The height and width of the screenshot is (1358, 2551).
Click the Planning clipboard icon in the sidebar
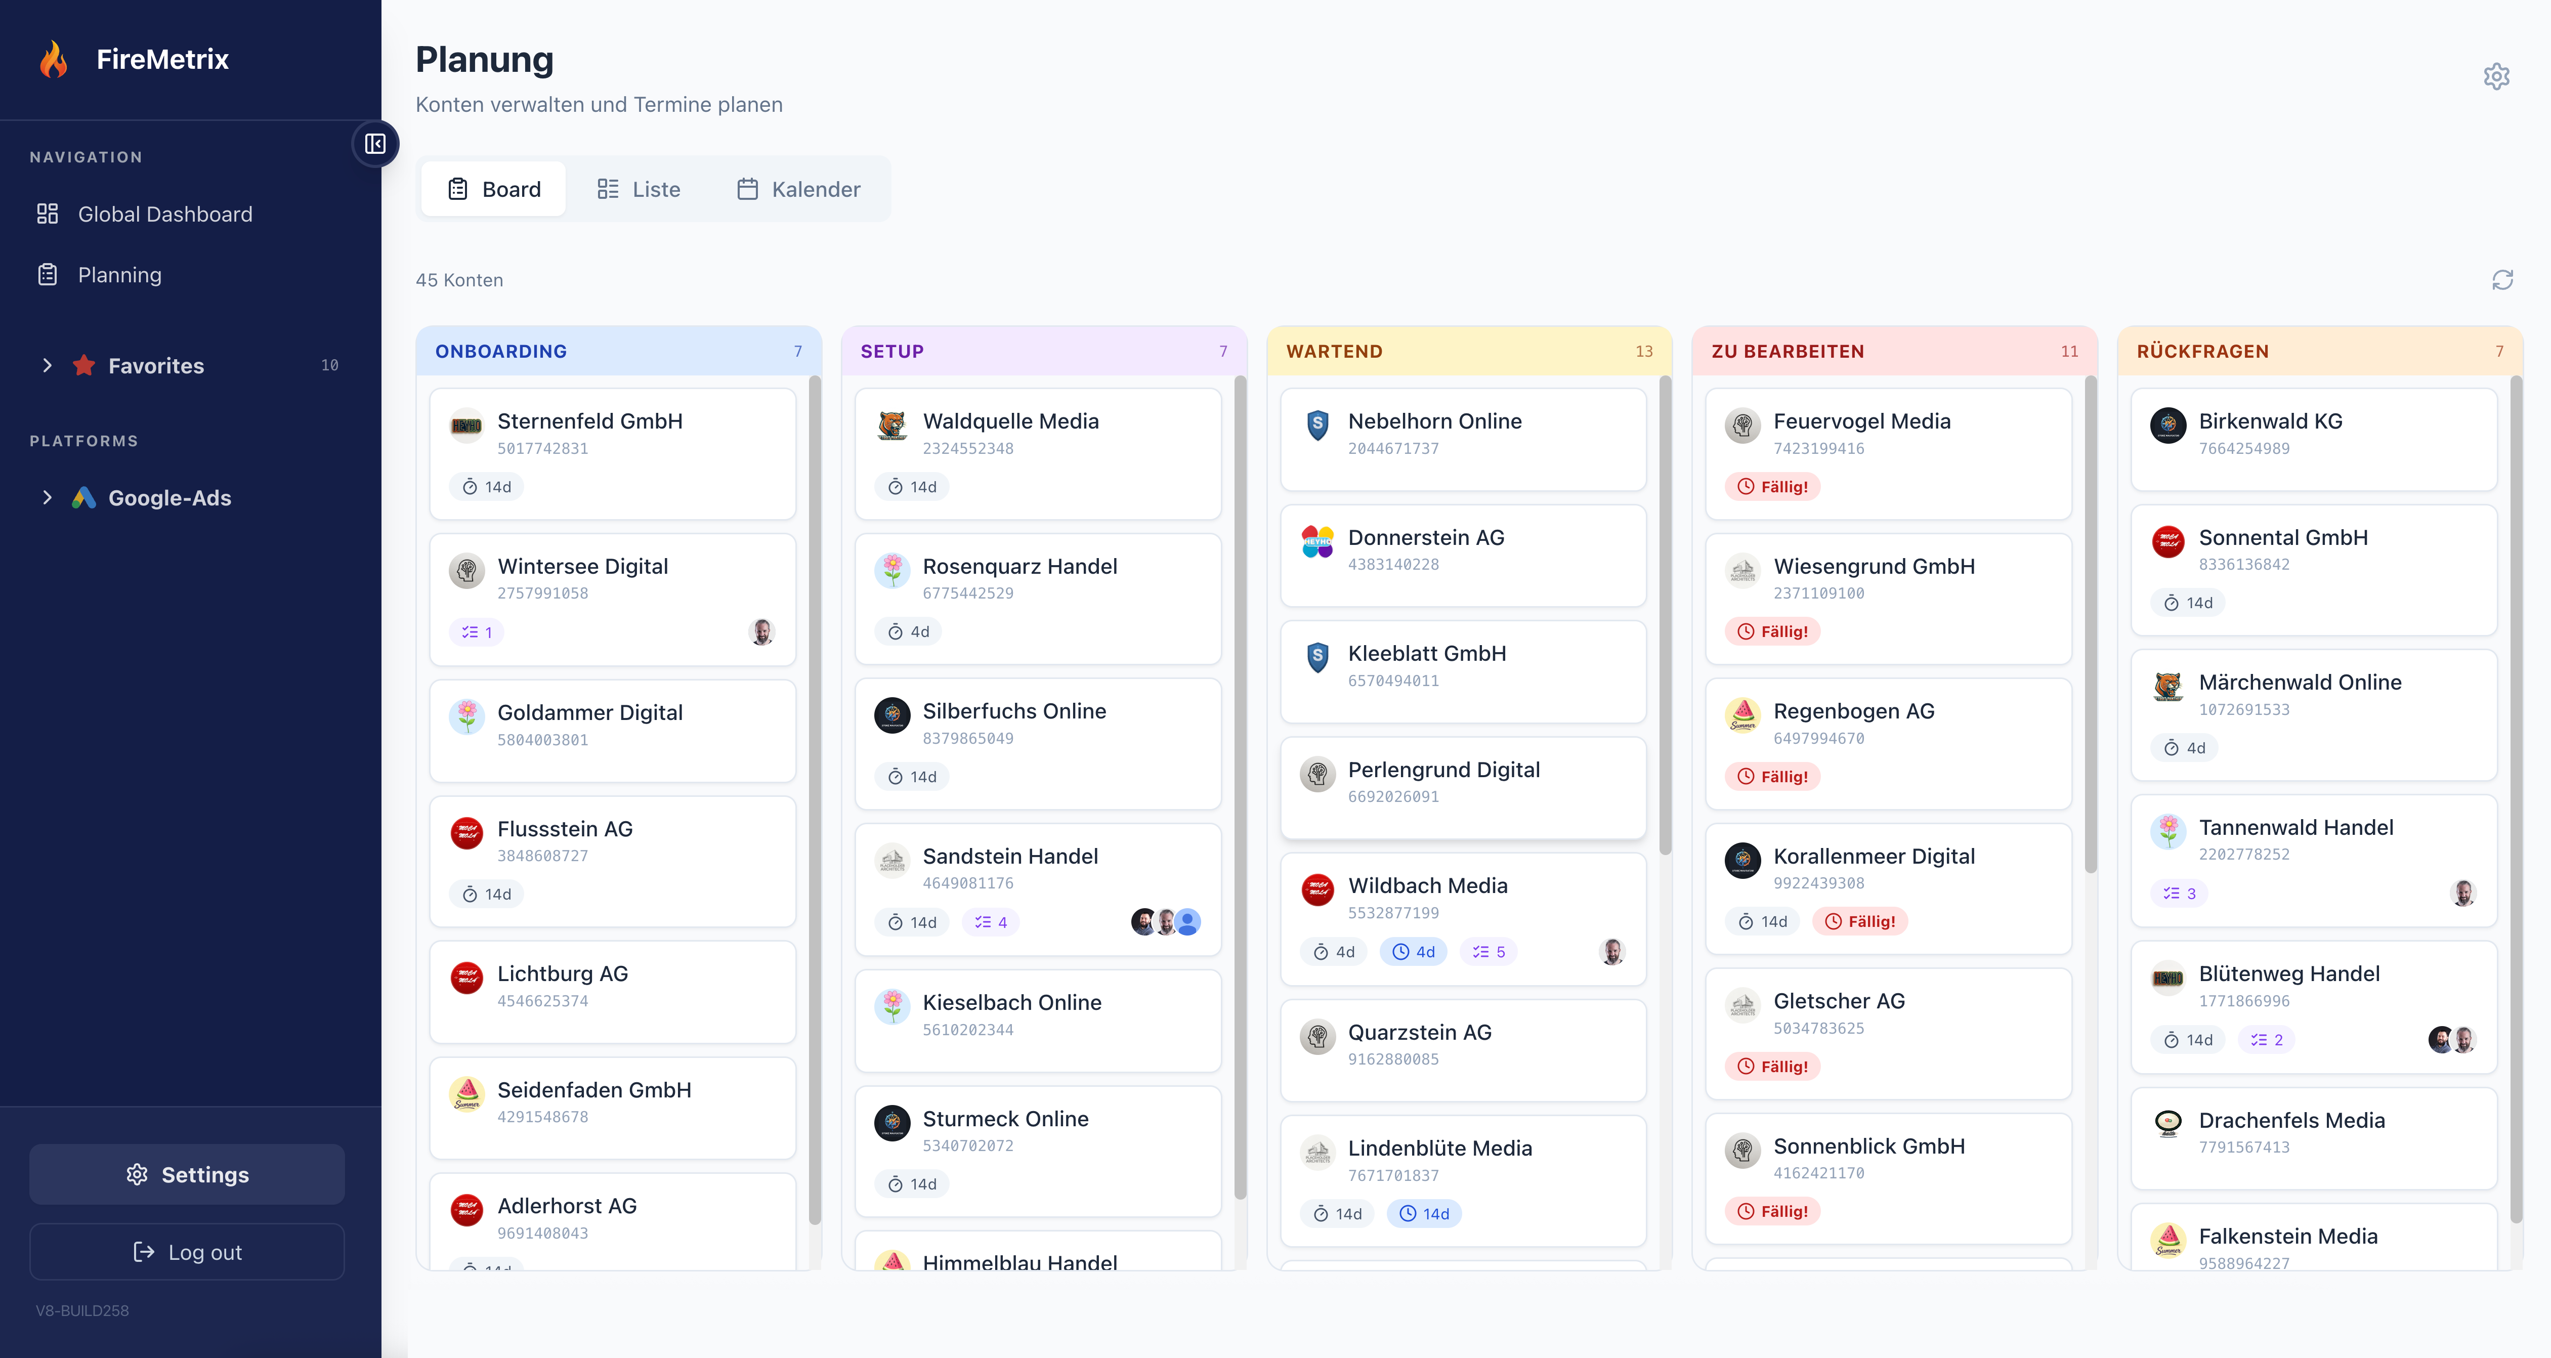[x=48, y=273]
